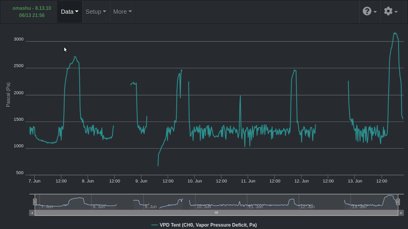
Task: Toggle VPD Tent series in legend
Action: pos(204,225)
